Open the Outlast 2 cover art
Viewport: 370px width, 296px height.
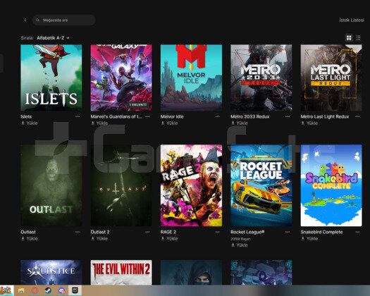click(121, 185)
